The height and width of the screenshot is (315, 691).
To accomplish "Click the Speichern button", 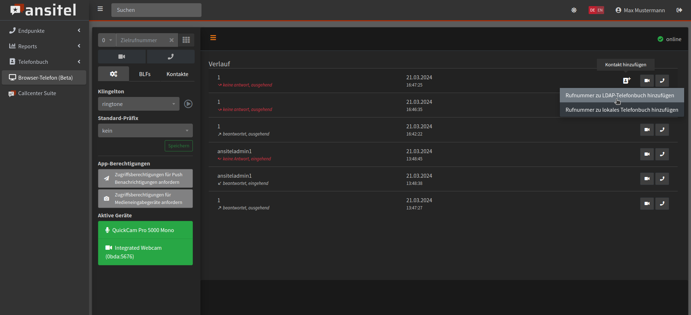I will pos(178,146).
